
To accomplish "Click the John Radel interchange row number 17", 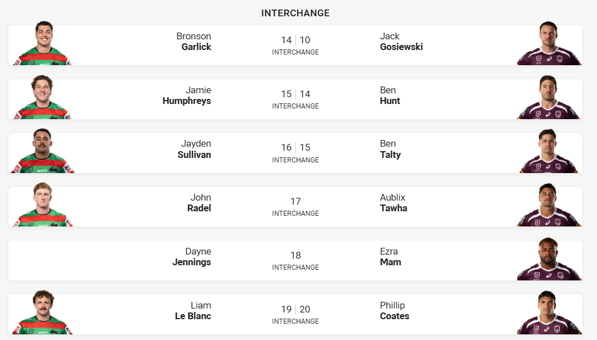I will coord(295,201).
